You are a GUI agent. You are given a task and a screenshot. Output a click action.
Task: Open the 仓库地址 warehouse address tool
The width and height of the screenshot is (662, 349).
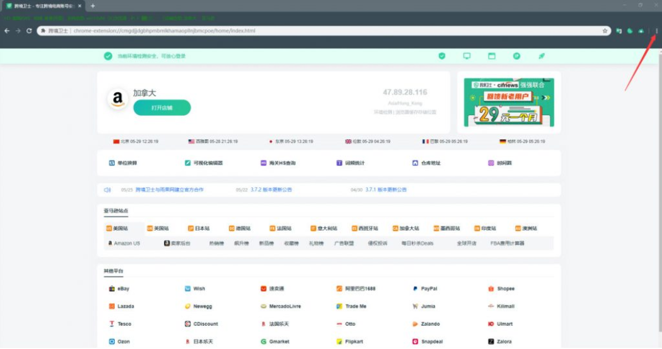pyautogui.click(x=427, y=163)
